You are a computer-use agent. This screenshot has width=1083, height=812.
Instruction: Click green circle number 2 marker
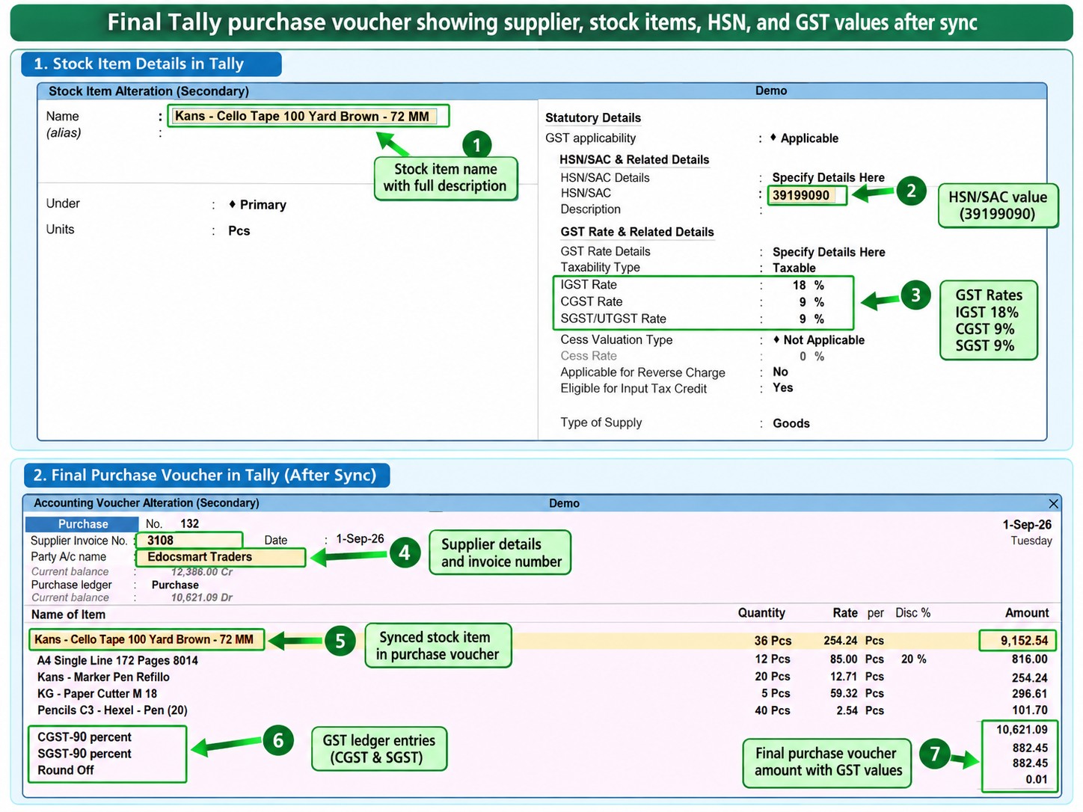(x=911, y=191)
